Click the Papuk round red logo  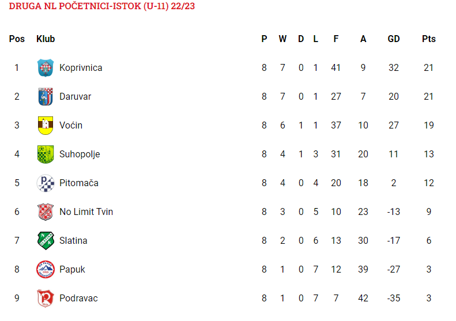(x=46, y=269)
